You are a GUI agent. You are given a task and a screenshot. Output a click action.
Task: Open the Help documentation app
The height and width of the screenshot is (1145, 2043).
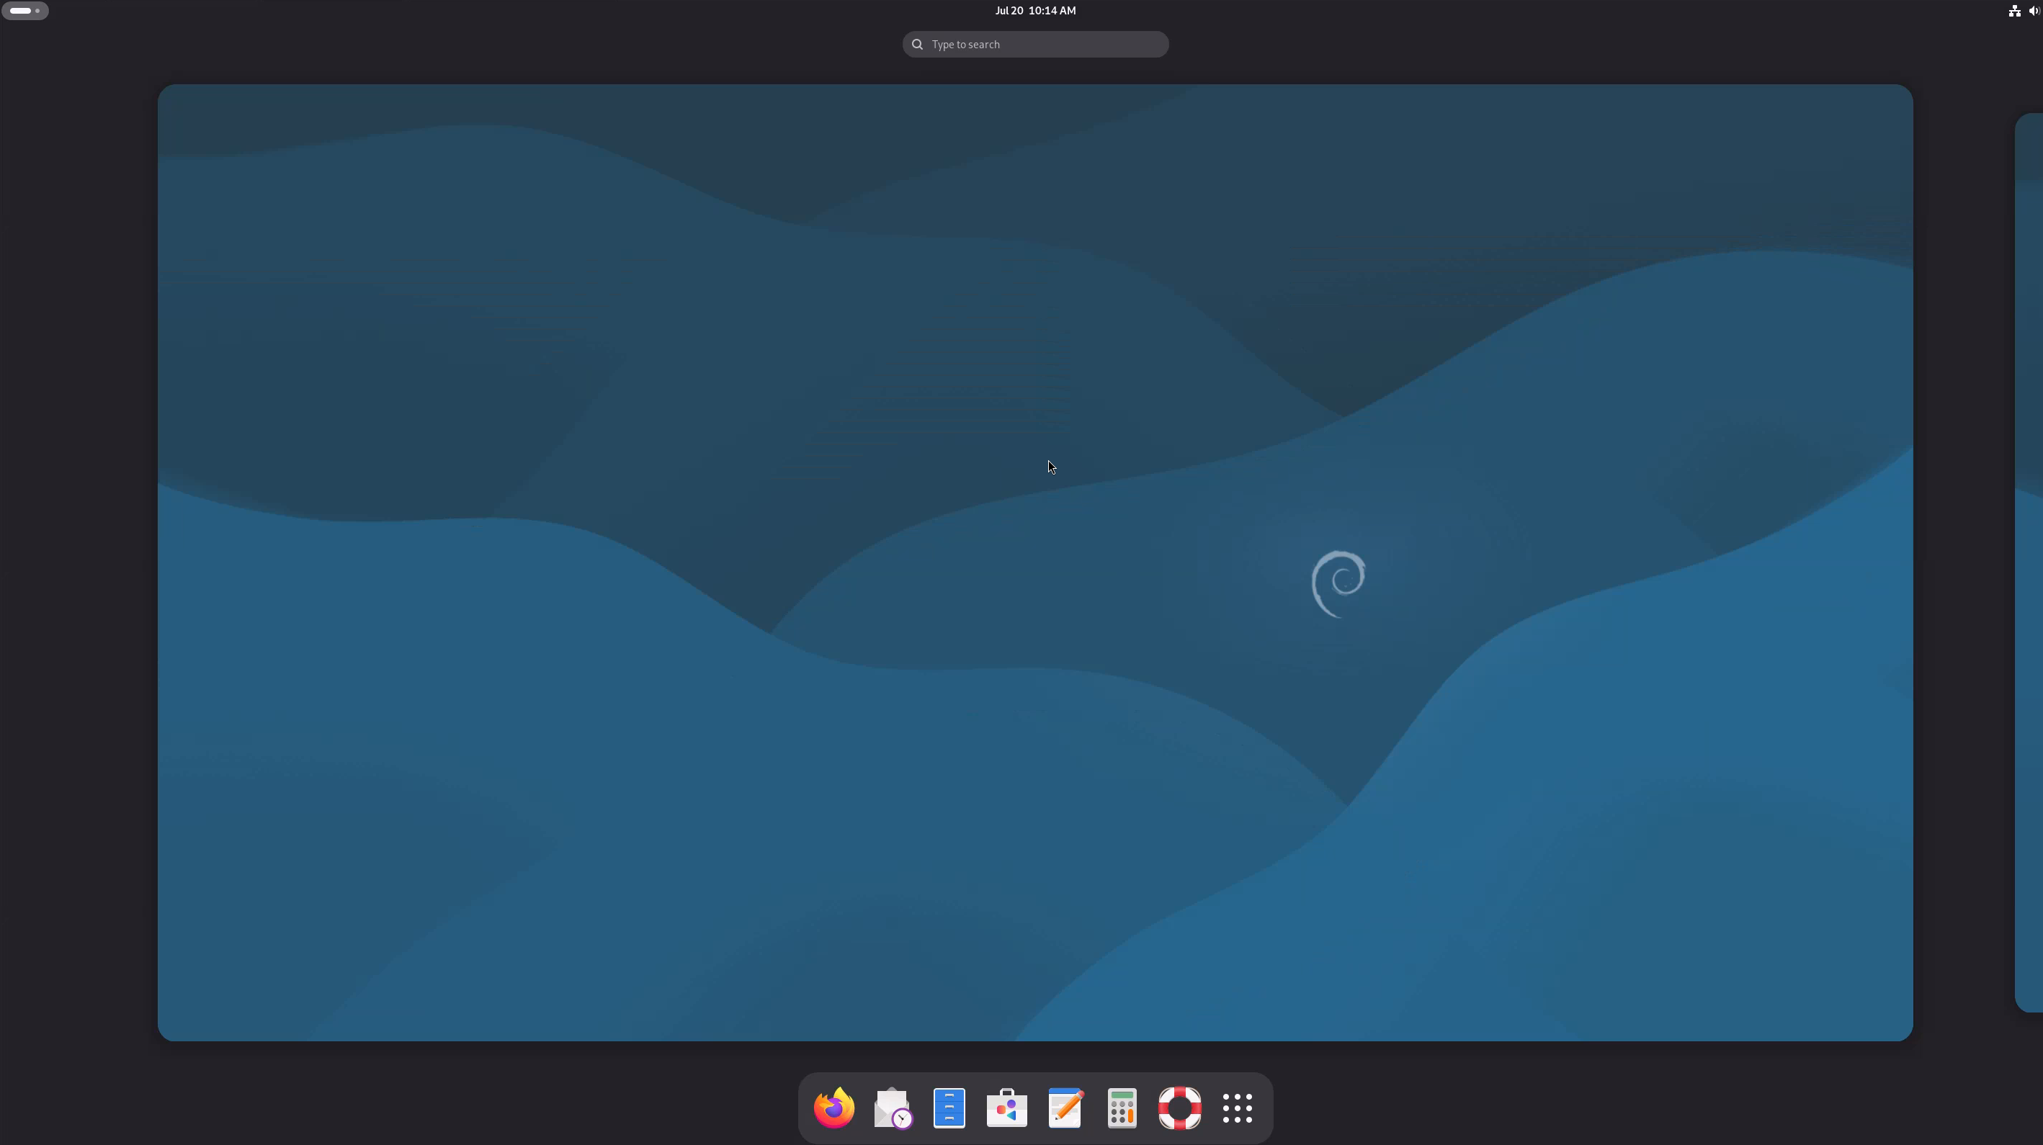coord(1179,1108)
